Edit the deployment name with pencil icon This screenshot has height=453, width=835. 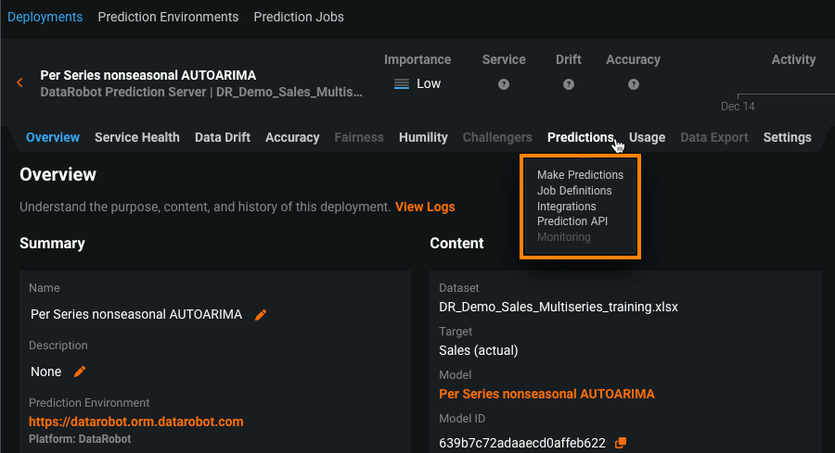261,315
